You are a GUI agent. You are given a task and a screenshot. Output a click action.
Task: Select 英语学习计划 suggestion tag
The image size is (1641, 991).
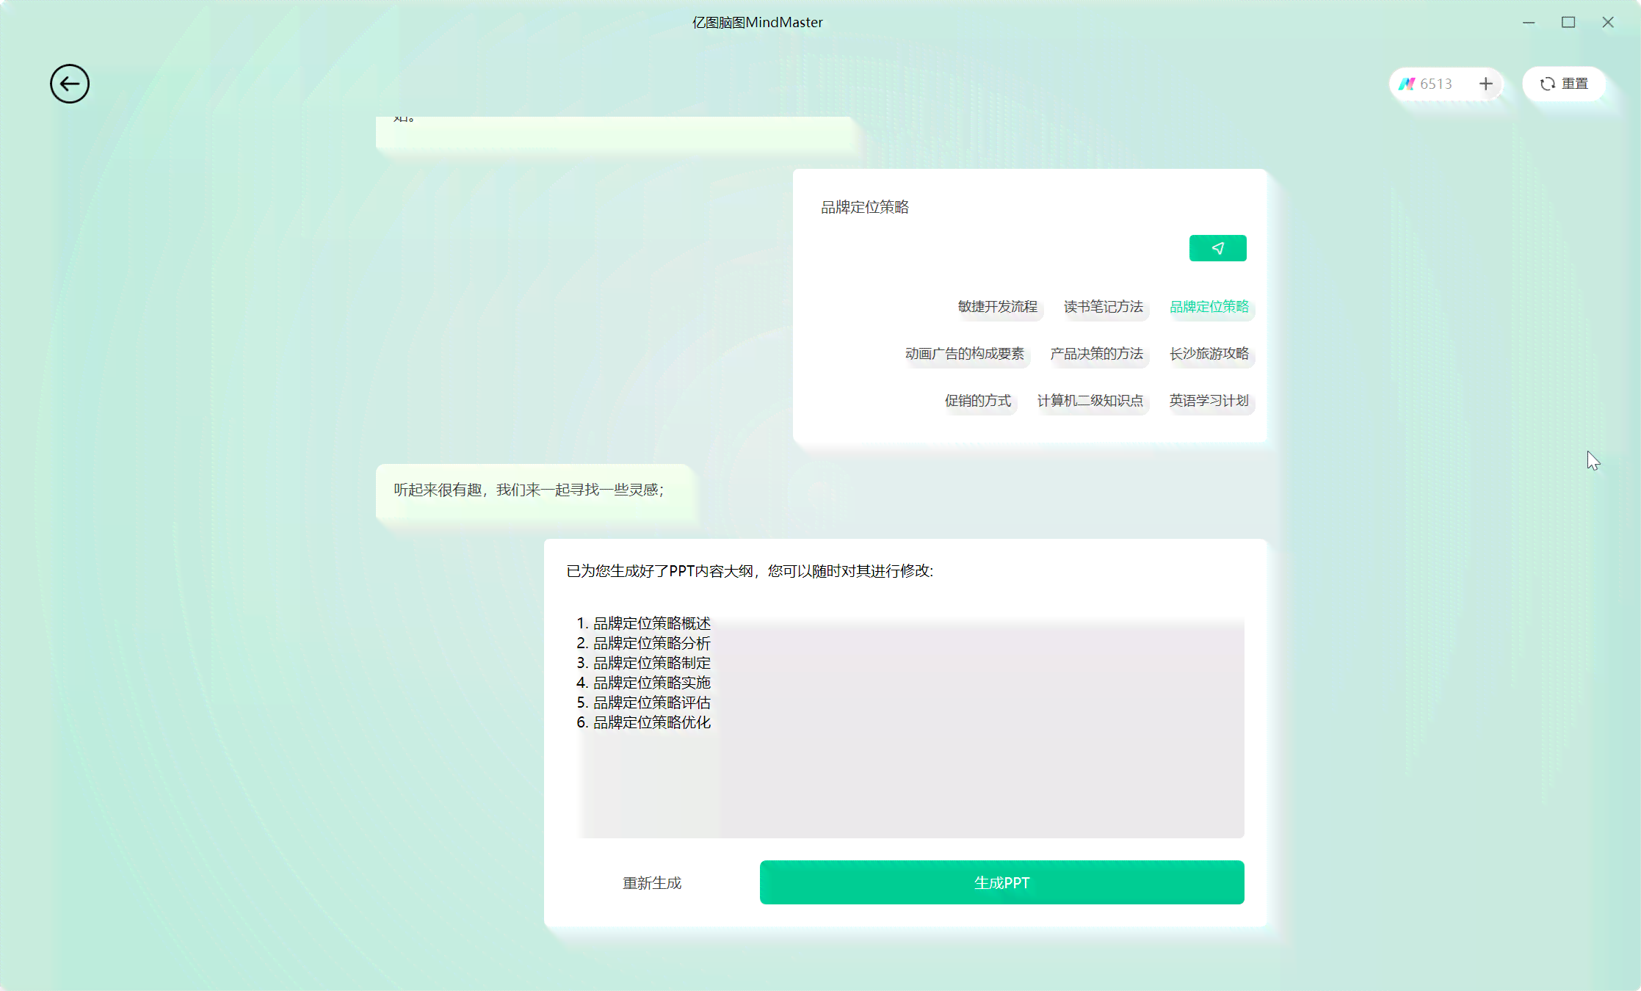click(x=1210, y=399)
